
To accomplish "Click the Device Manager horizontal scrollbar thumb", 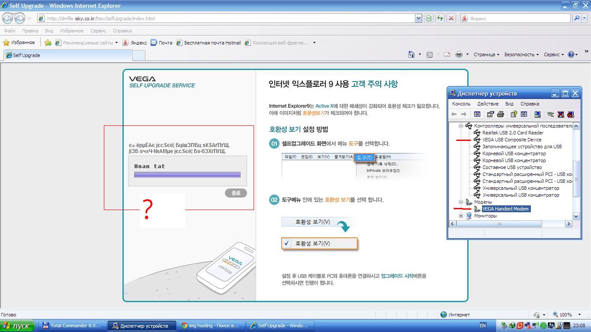I will [499, 223].
